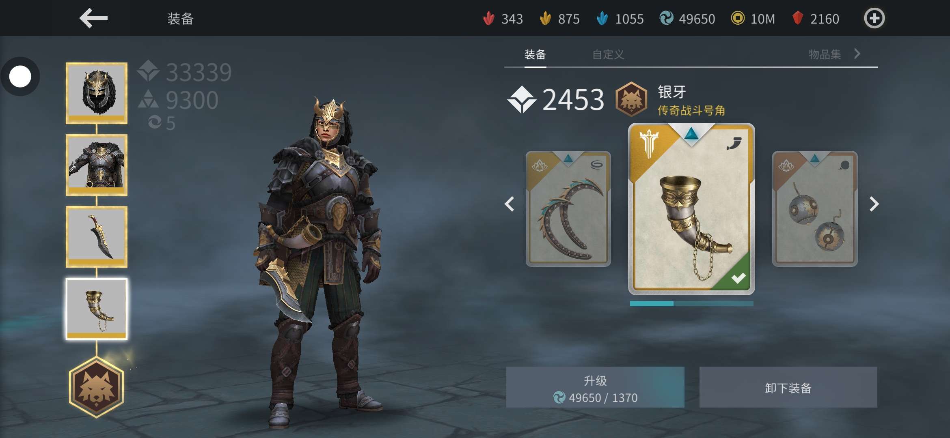
Task: Tap the green checkmark on horn card
Action: 738,278
